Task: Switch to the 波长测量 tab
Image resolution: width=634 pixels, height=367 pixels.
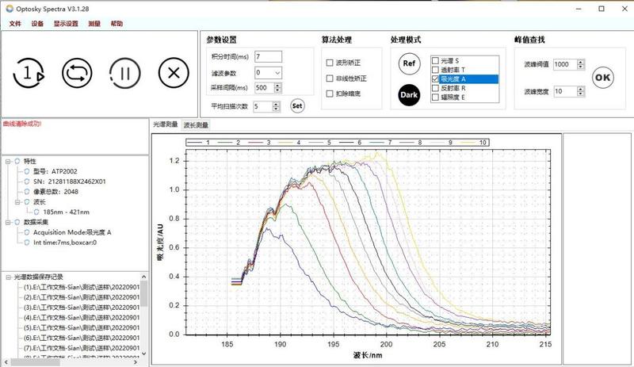Action: (196, 125)
